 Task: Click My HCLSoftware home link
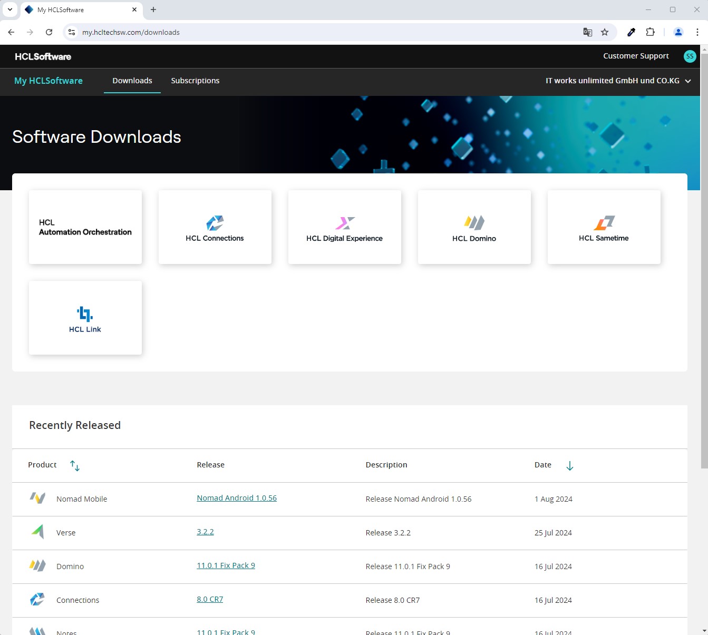pos(49,81)
